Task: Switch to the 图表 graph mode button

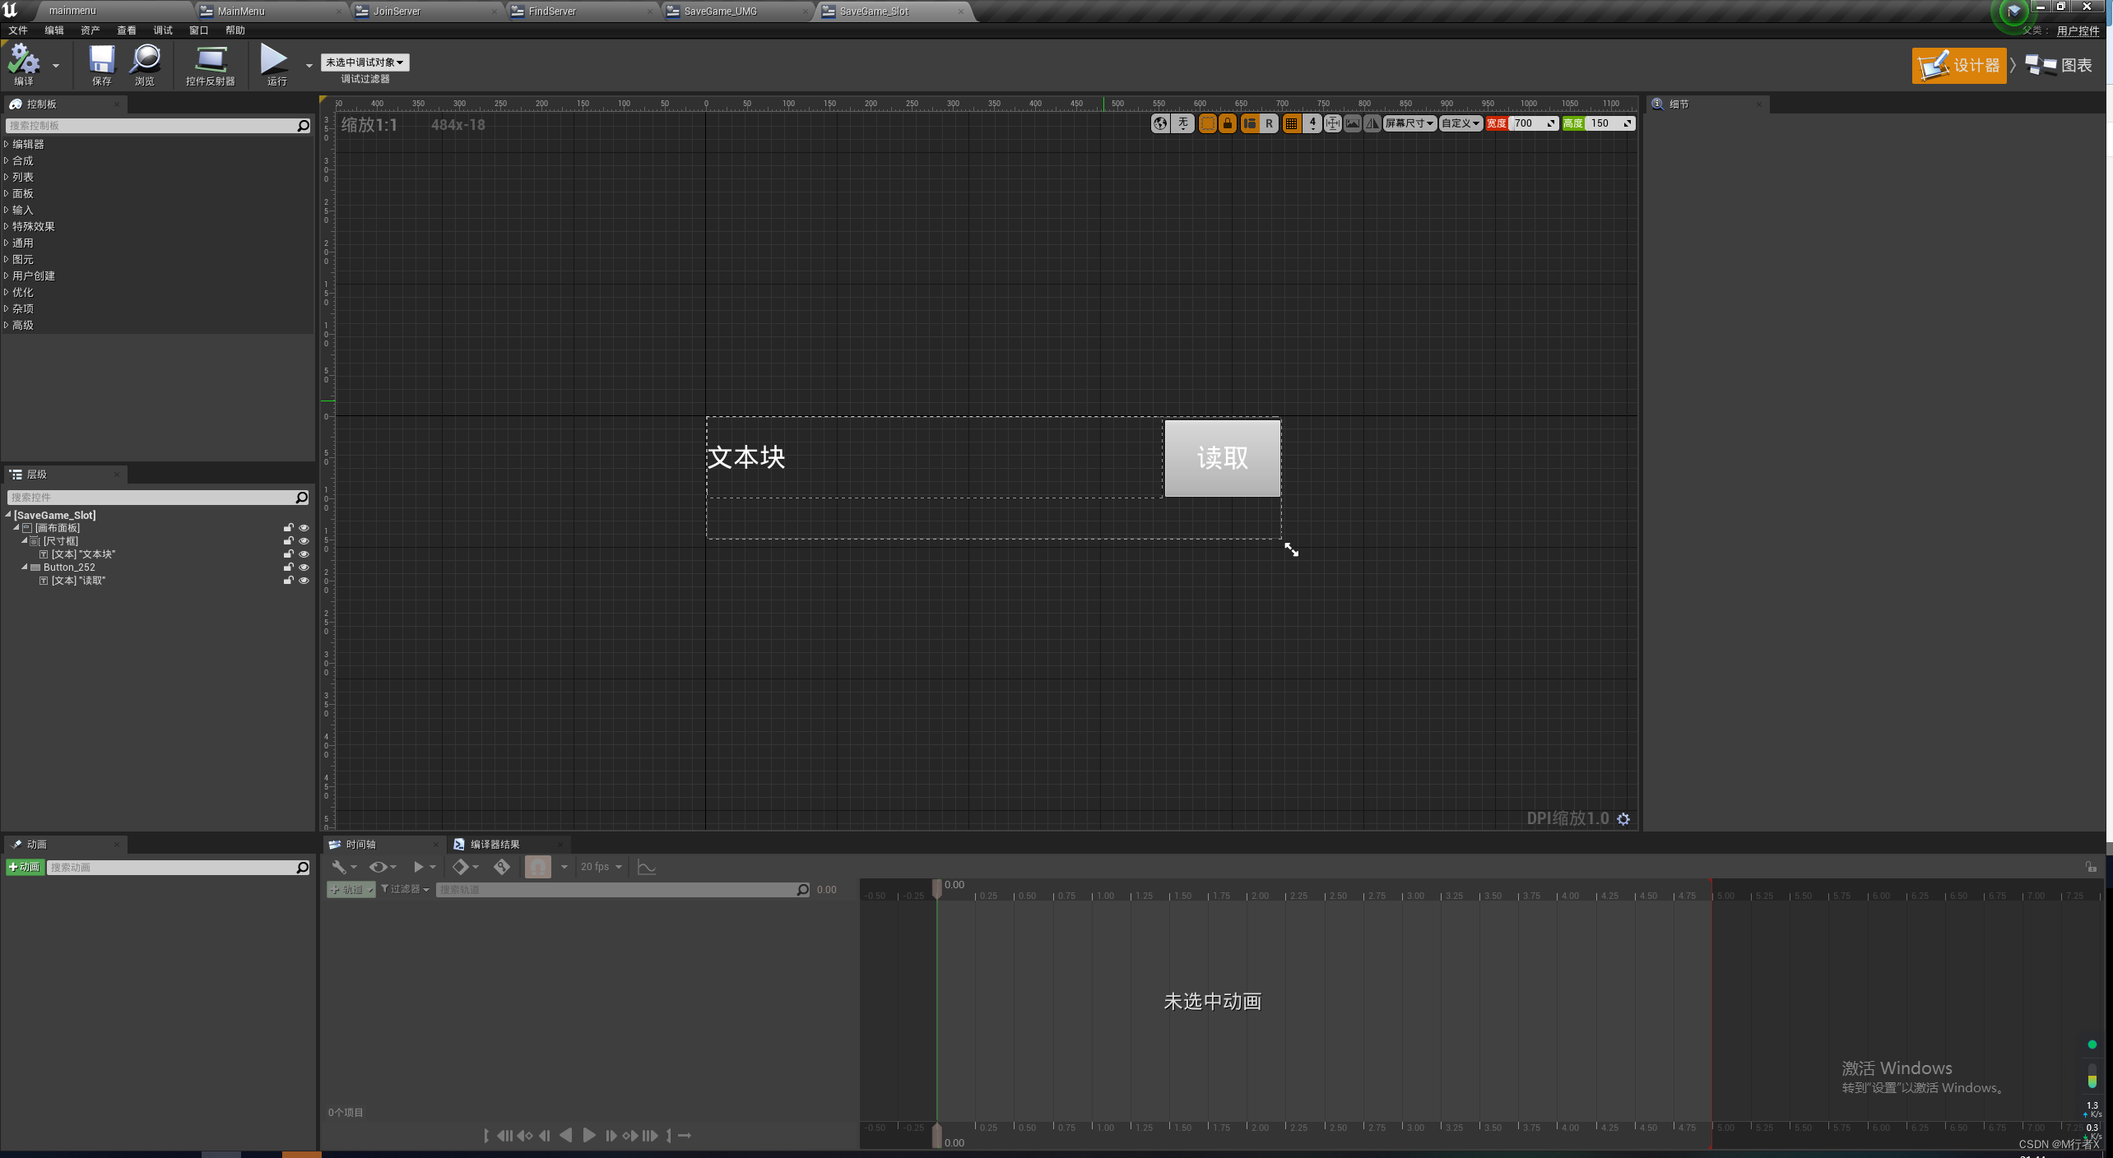Action: tap(2059, 66)
